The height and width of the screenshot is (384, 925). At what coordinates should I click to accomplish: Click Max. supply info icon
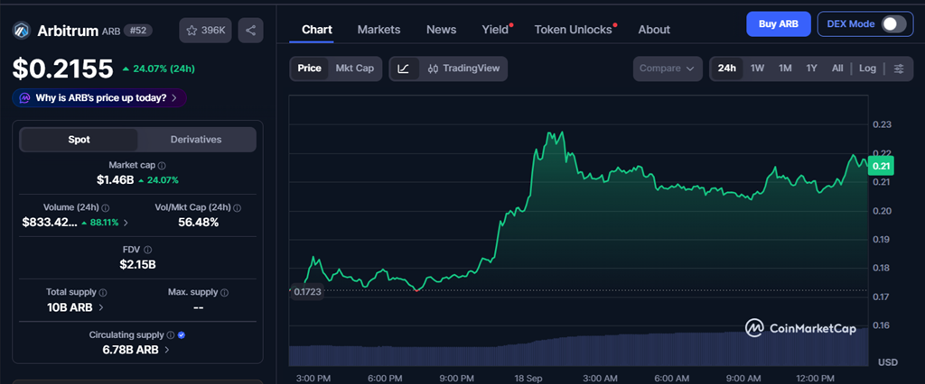tap(224, 293)
